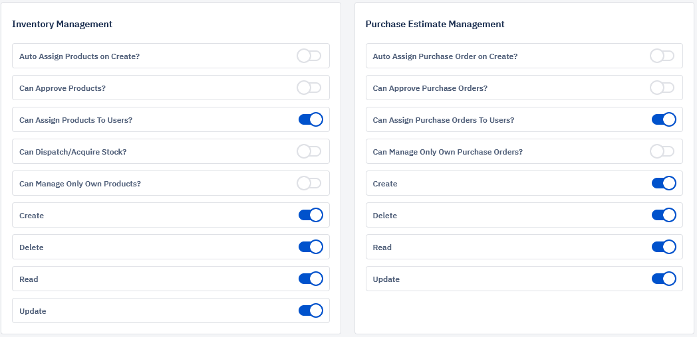
Task: Enable Can Manage Only Own Products
Action: click(x=309, y=184)
